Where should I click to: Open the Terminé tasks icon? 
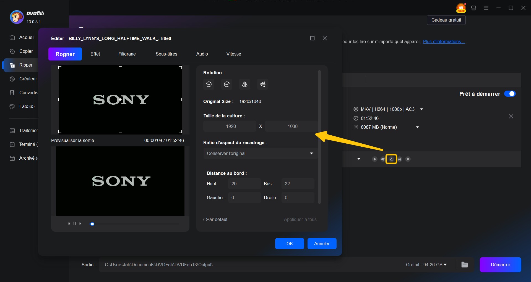(x=12, y=144)
